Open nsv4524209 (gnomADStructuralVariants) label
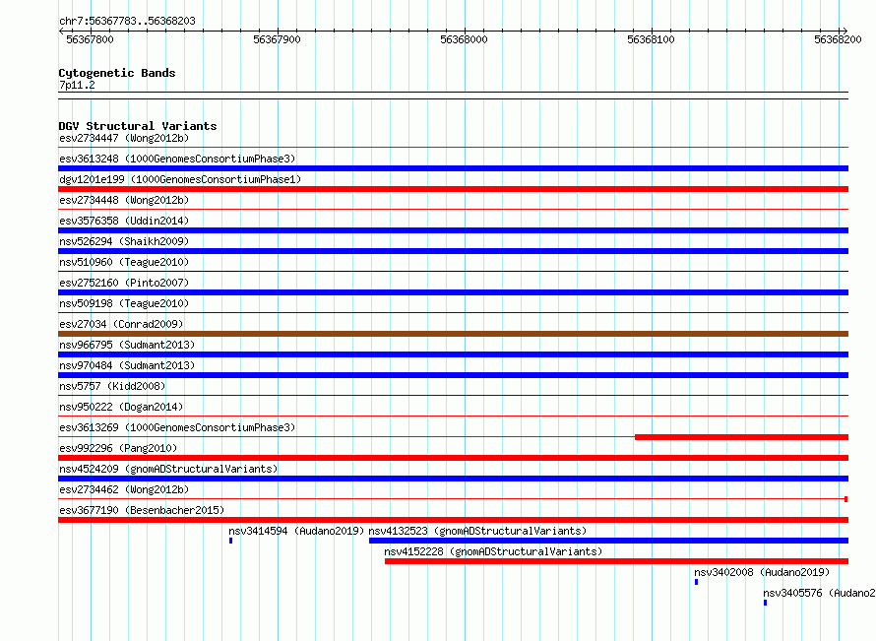This screenshot has width=876, height=641. point(168,469)
